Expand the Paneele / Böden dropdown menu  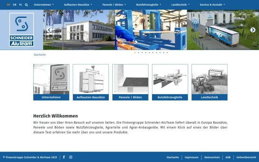click(x=114, y=5)
